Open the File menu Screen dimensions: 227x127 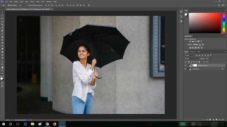(x=6, y=1)
